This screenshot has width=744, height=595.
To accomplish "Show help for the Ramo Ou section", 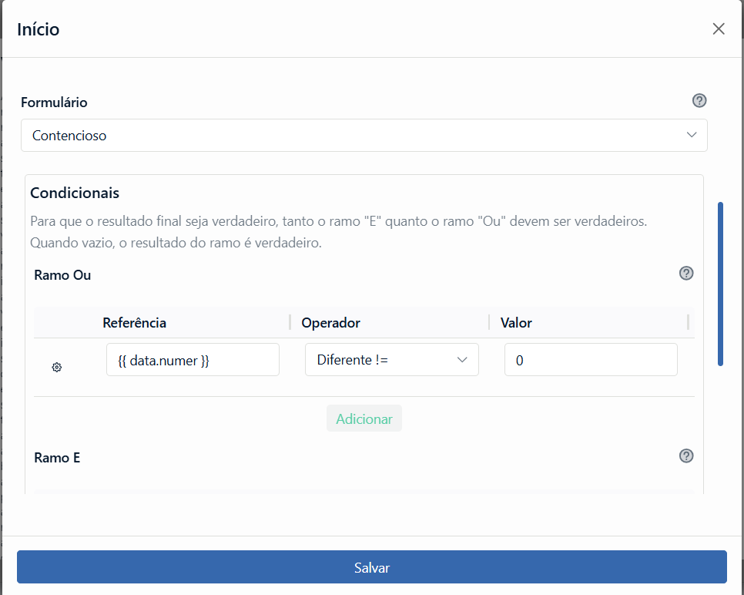I will click(x=686, y=274).
